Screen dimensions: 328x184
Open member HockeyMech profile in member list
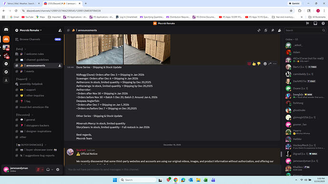pyautogui.click(x=305, y=146)
